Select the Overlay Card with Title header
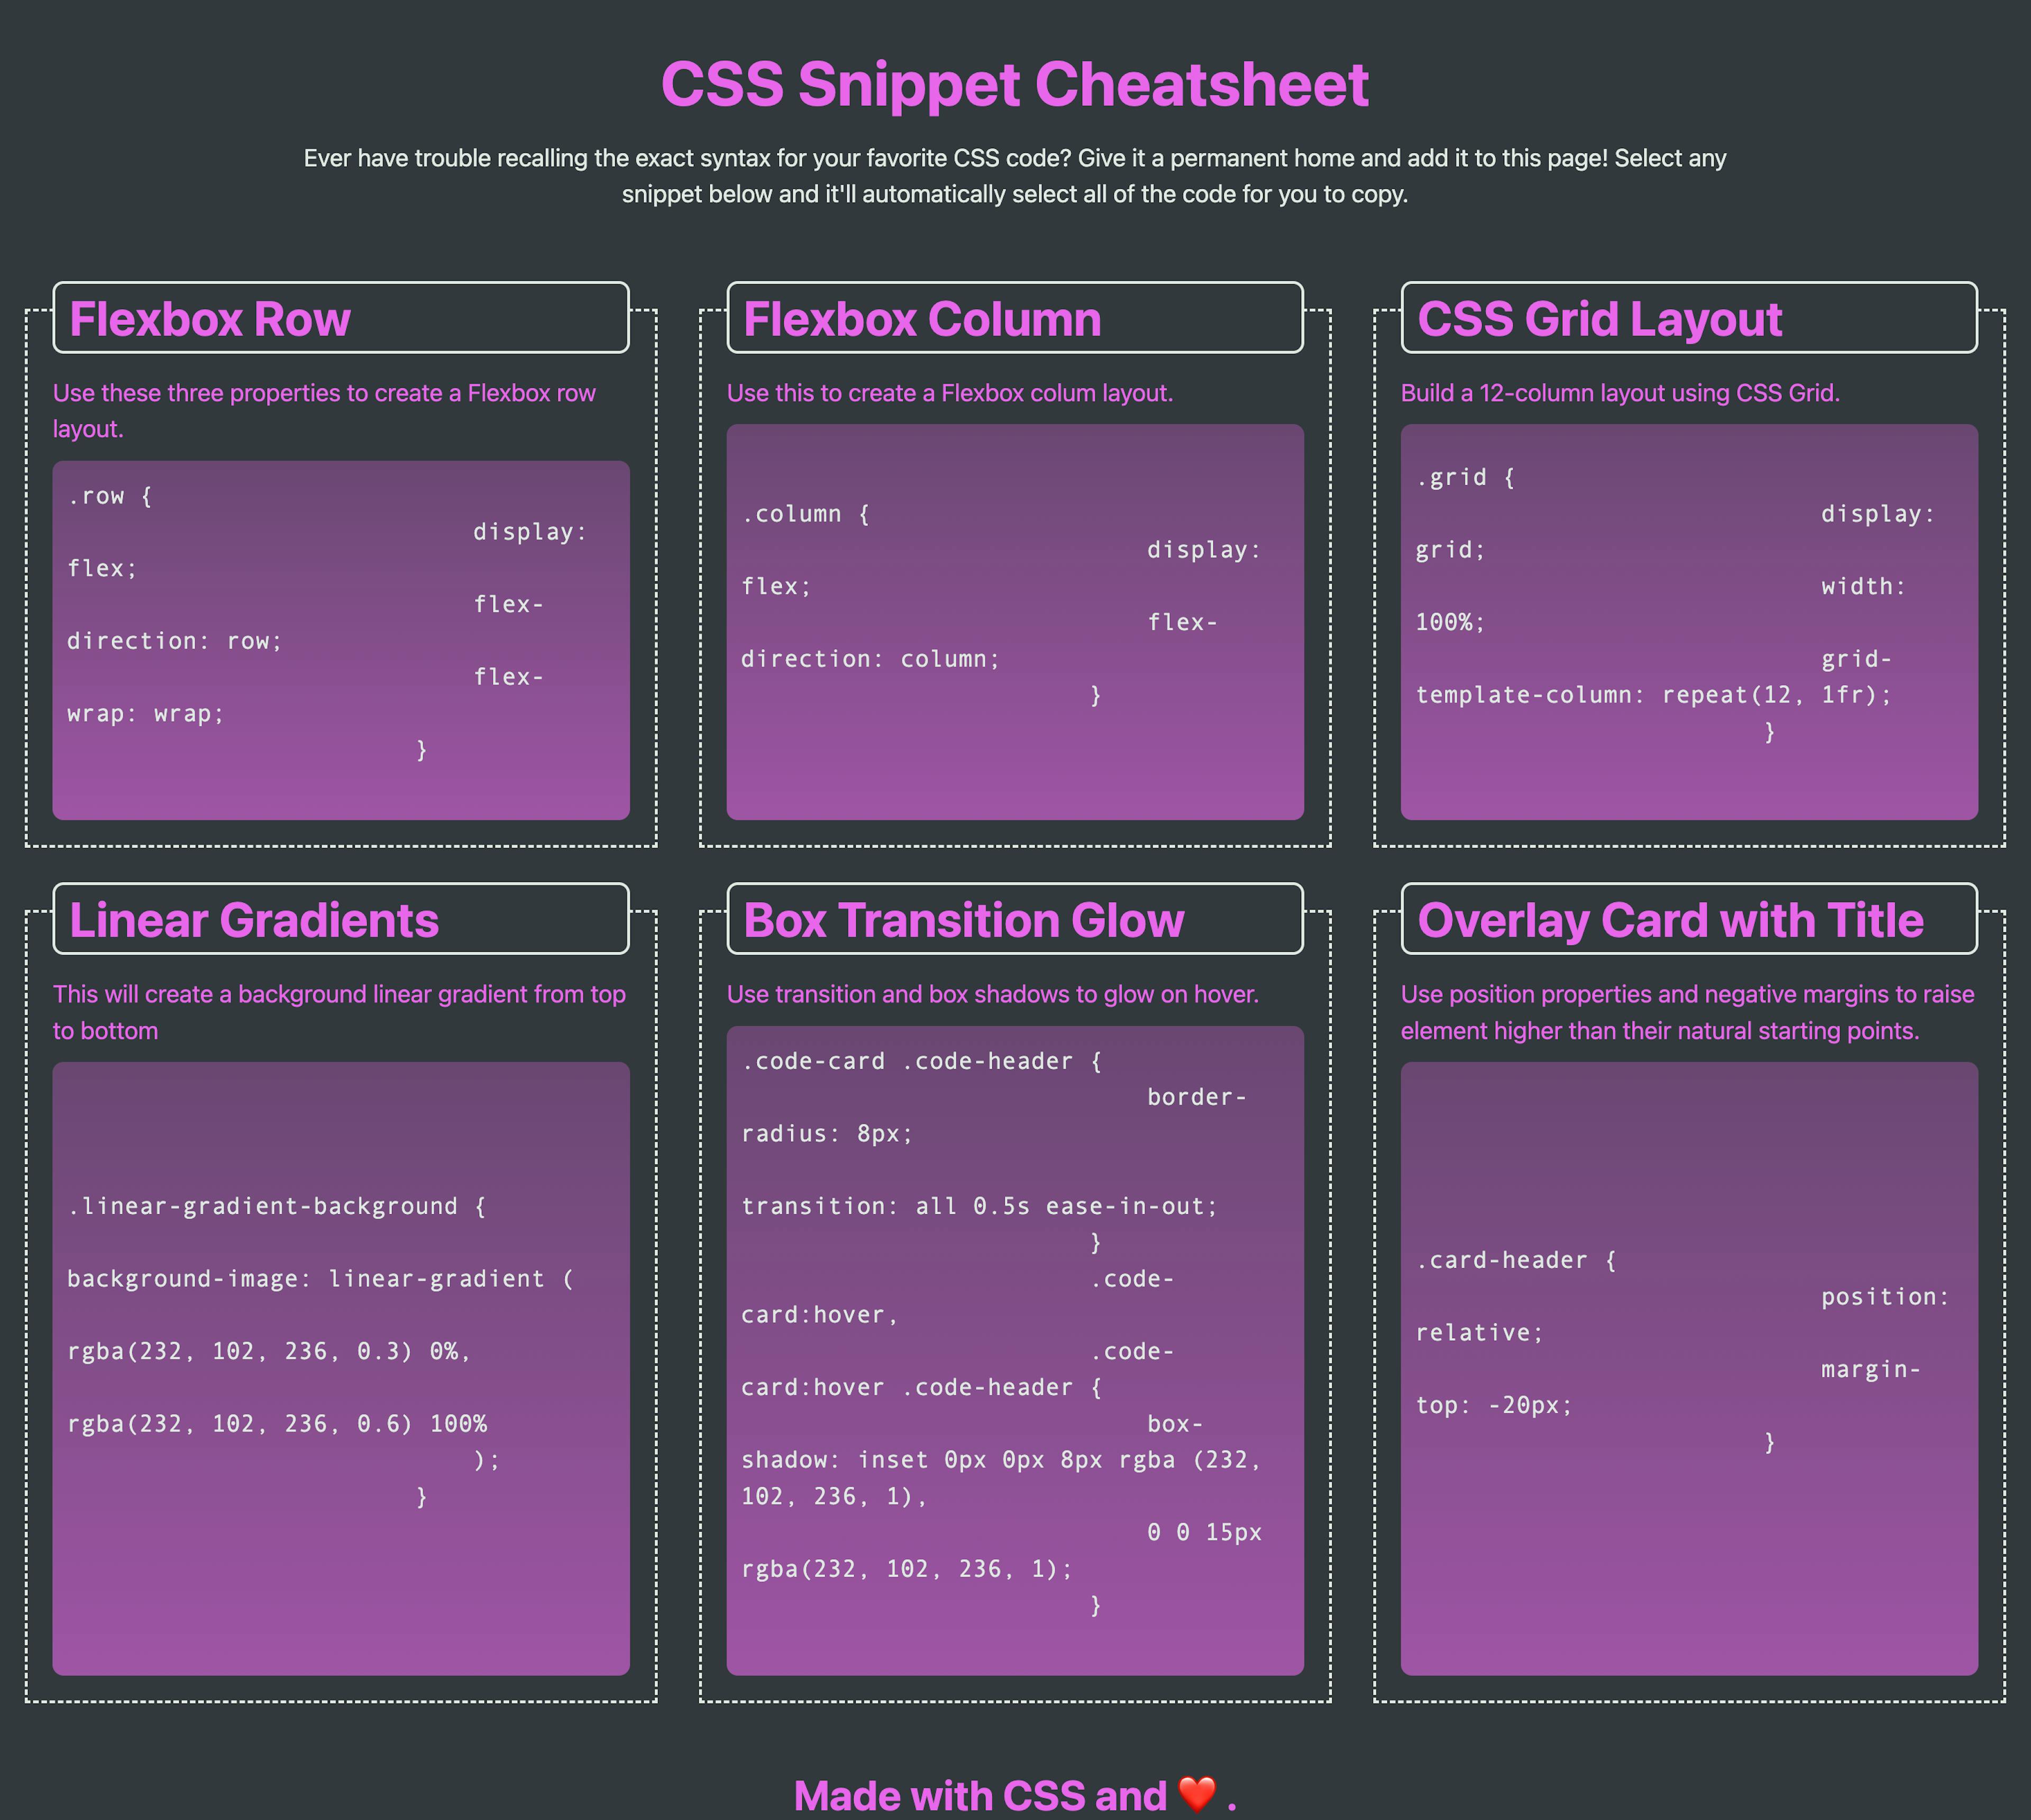This screenshot has height=1820, width=2031. [x=1689, y=919]
